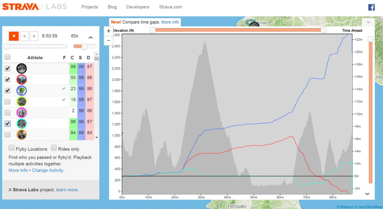Open the Developers menu item
Image resolution: width=383 pixels, height=209 pixels.
138,7
